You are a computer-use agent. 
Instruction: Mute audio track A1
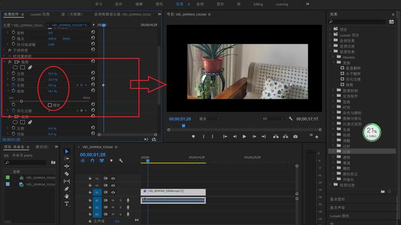coord(113,201)
